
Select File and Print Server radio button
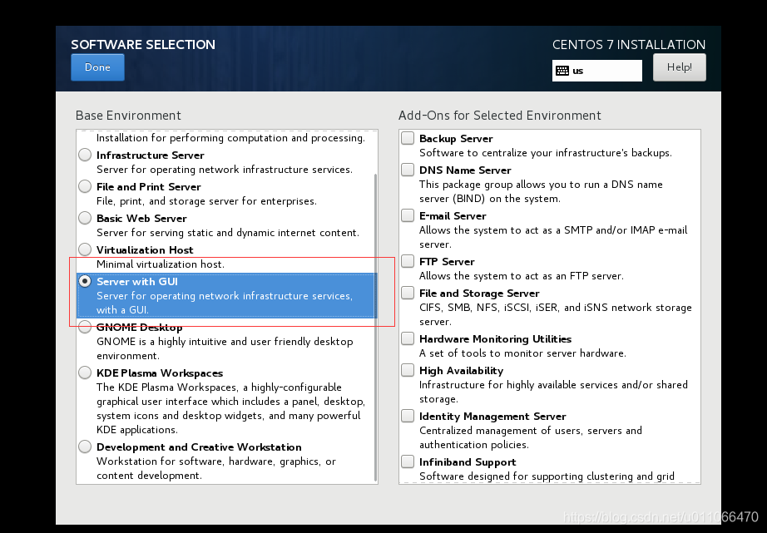(85, 186)
